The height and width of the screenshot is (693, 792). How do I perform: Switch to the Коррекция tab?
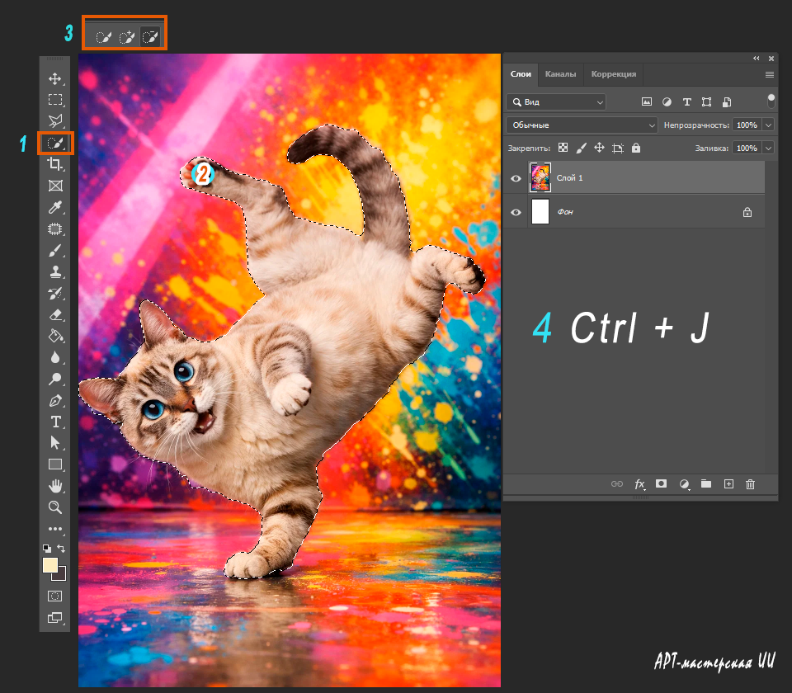[x=613, y=73]
